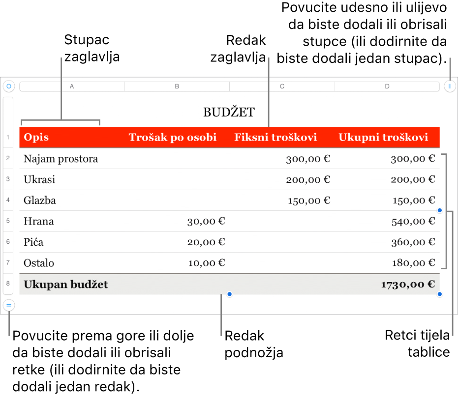Select the Ukupan budžet footer cell
Viewport: 458px width, 400px height.
72,284
